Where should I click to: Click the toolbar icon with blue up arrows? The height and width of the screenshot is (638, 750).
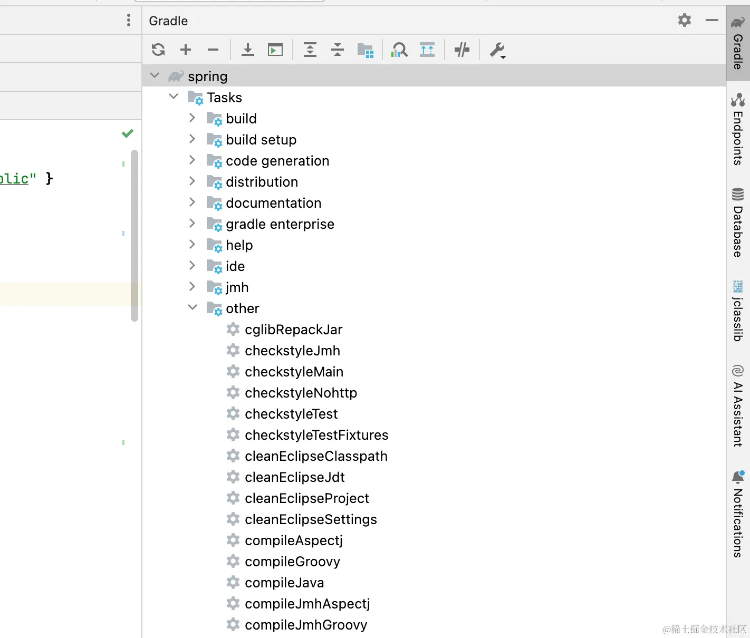click(427, 50)
